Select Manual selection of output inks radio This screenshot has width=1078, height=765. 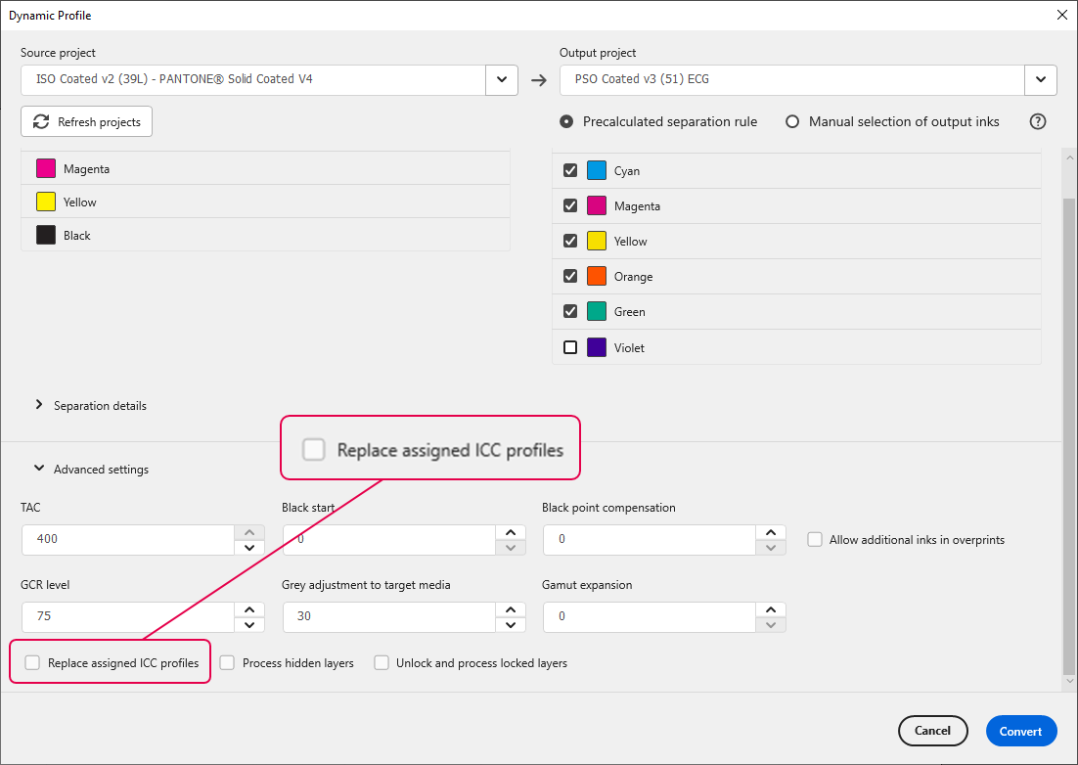(792, 121)
